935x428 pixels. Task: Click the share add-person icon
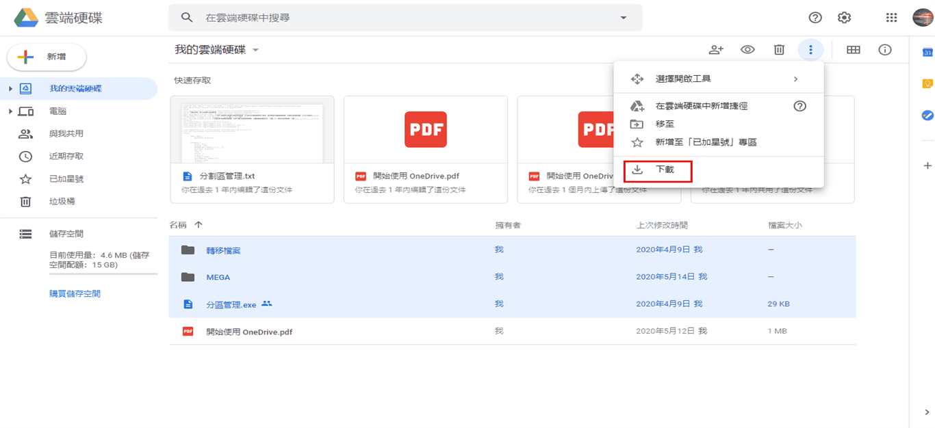(x=716, y=50)
